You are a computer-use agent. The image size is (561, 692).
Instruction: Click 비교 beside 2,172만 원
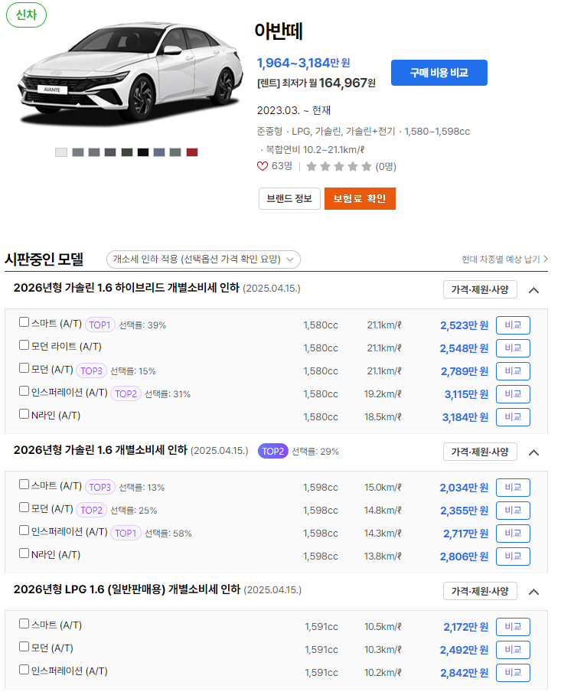click(513, 627)
